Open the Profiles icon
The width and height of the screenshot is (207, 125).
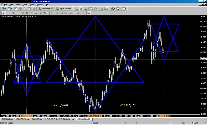pos(9,9)
